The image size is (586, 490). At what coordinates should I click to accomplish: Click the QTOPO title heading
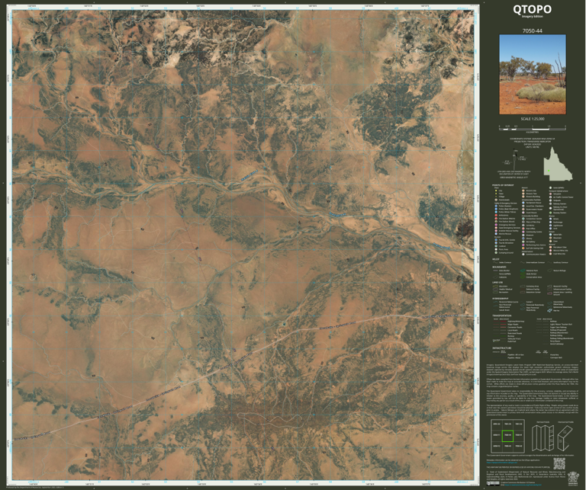(532, 9)
